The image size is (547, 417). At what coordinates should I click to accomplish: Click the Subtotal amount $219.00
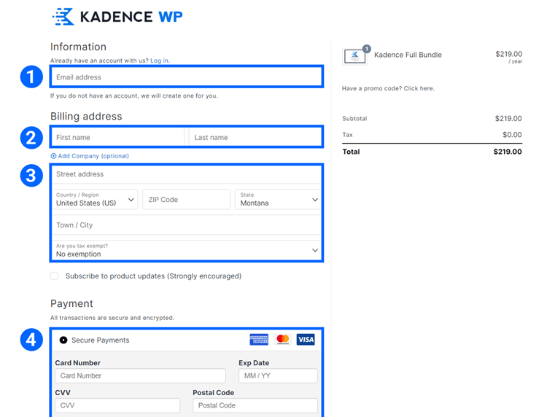click(508, 119)
